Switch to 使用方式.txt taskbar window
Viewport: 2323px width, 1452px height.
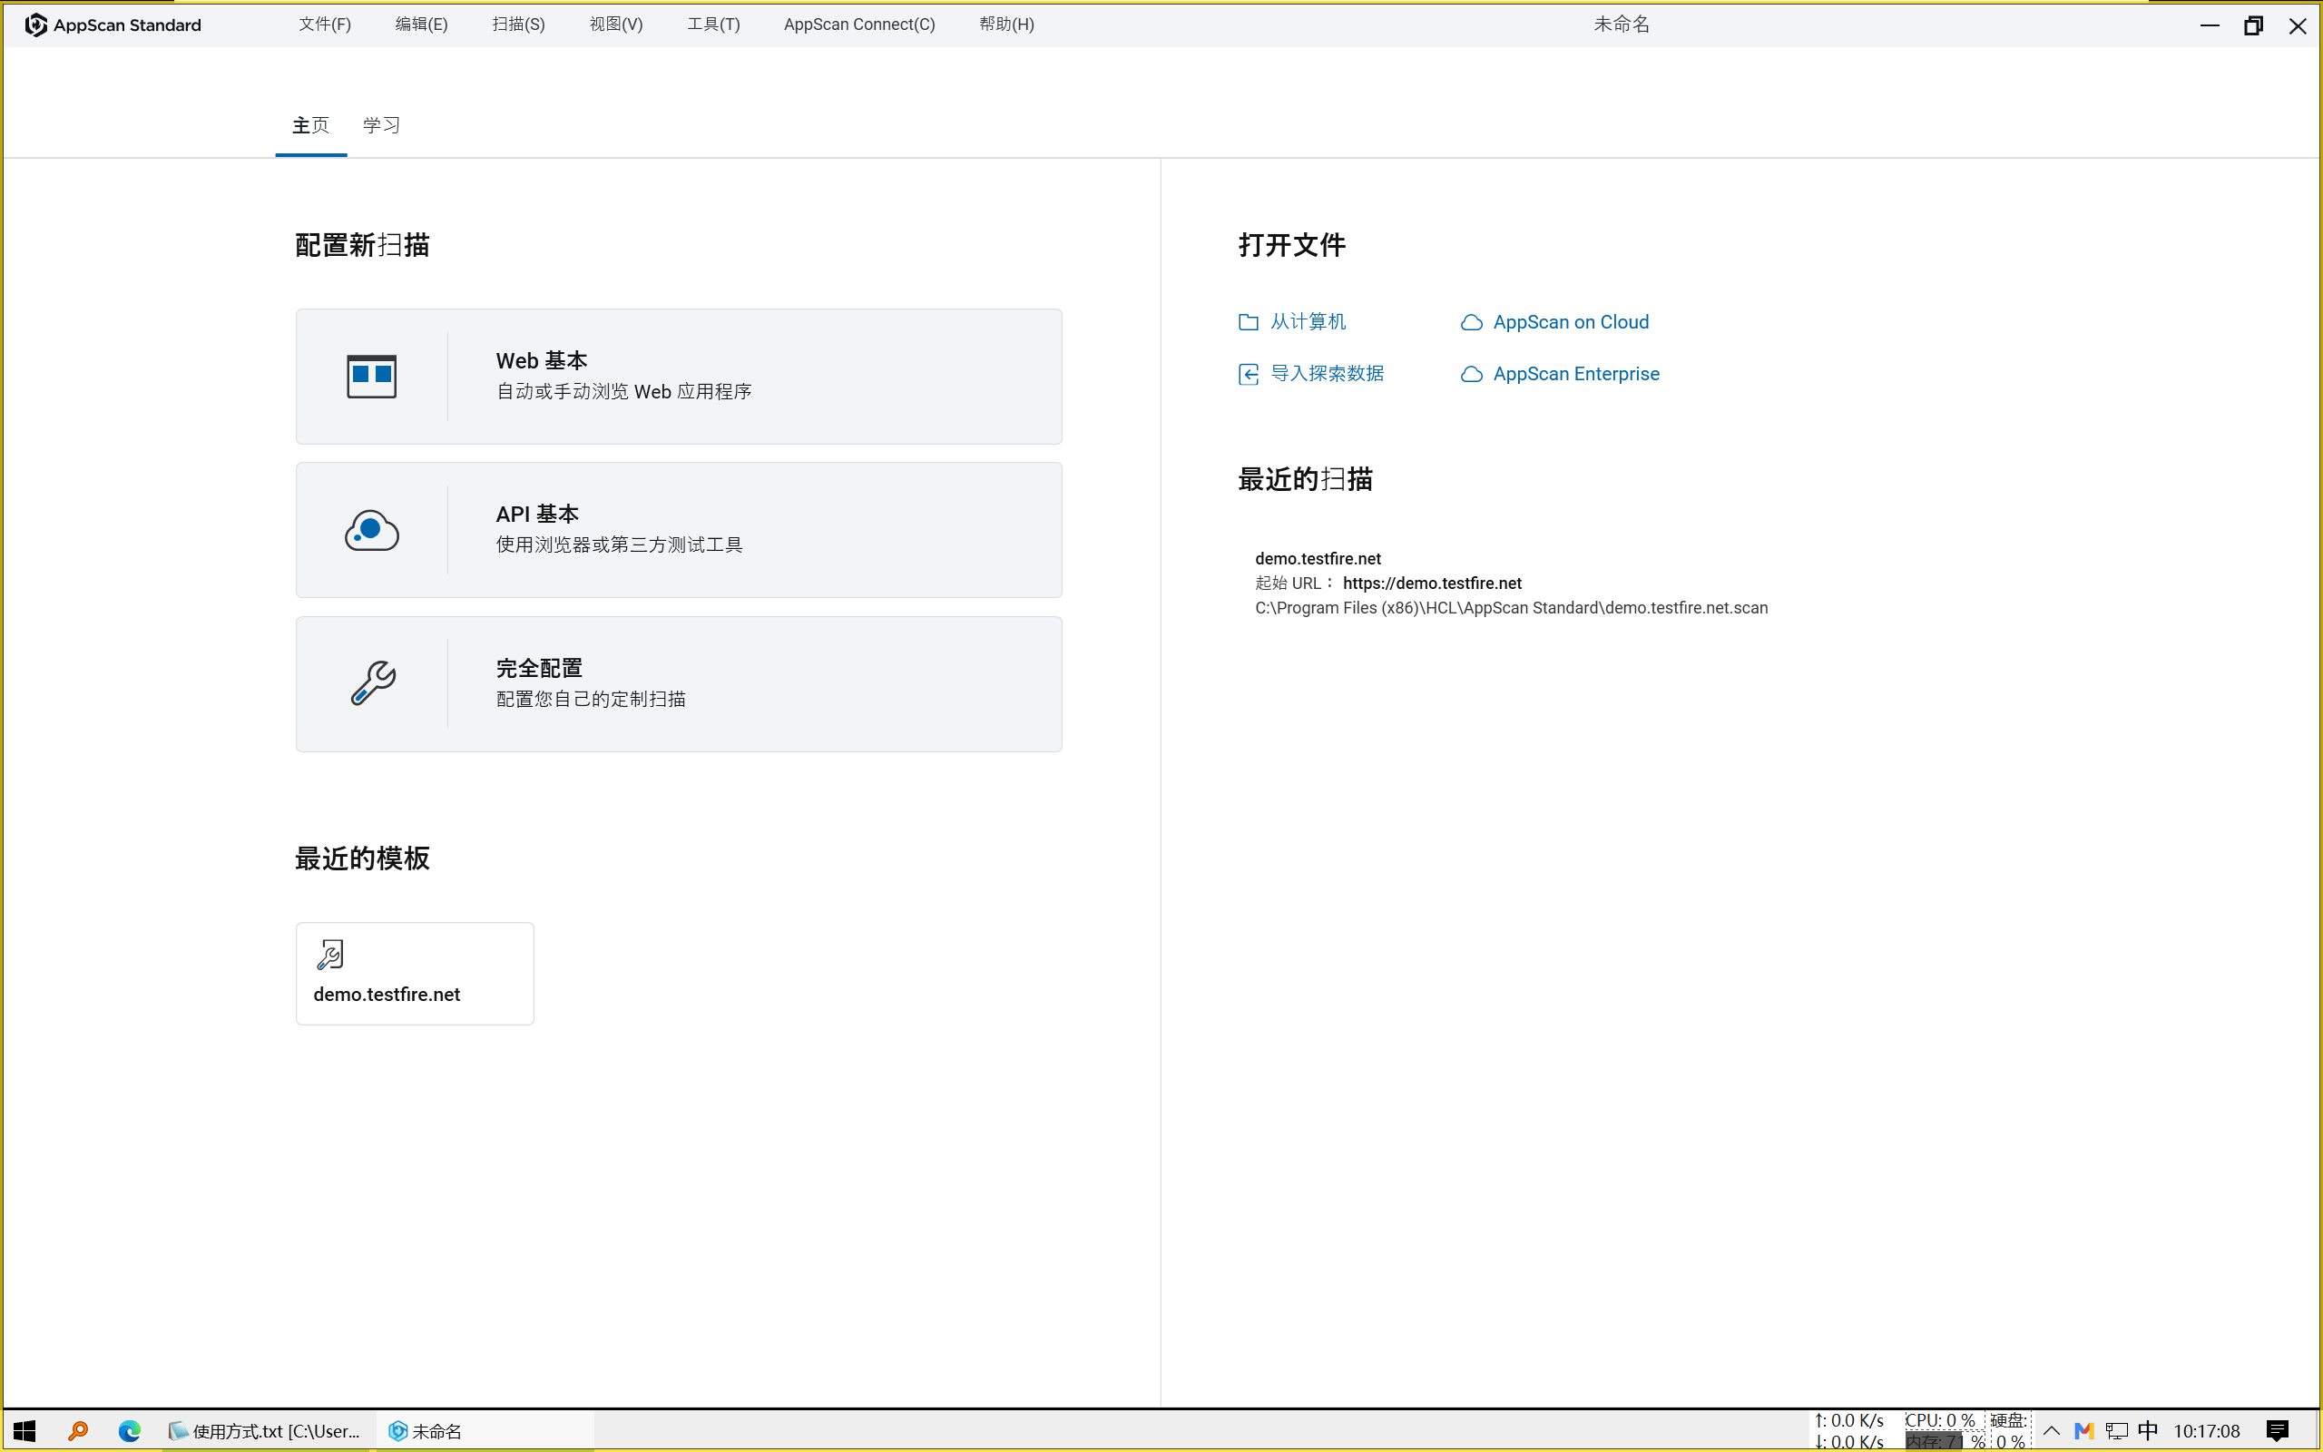pos(265,1431)
